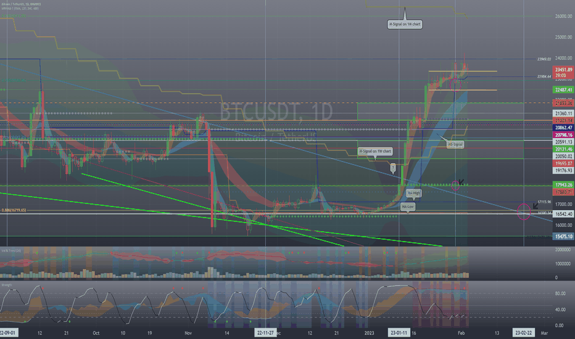Click the Oct label on time axis
This screenshot has width=575, height=339.
click(96, 333)
